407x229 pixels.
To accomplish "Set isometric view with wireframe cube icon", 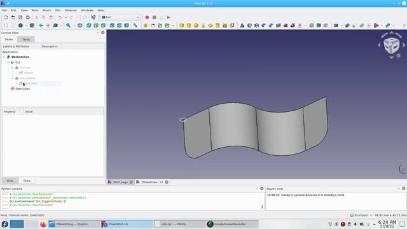I will (x=80, y=25).
